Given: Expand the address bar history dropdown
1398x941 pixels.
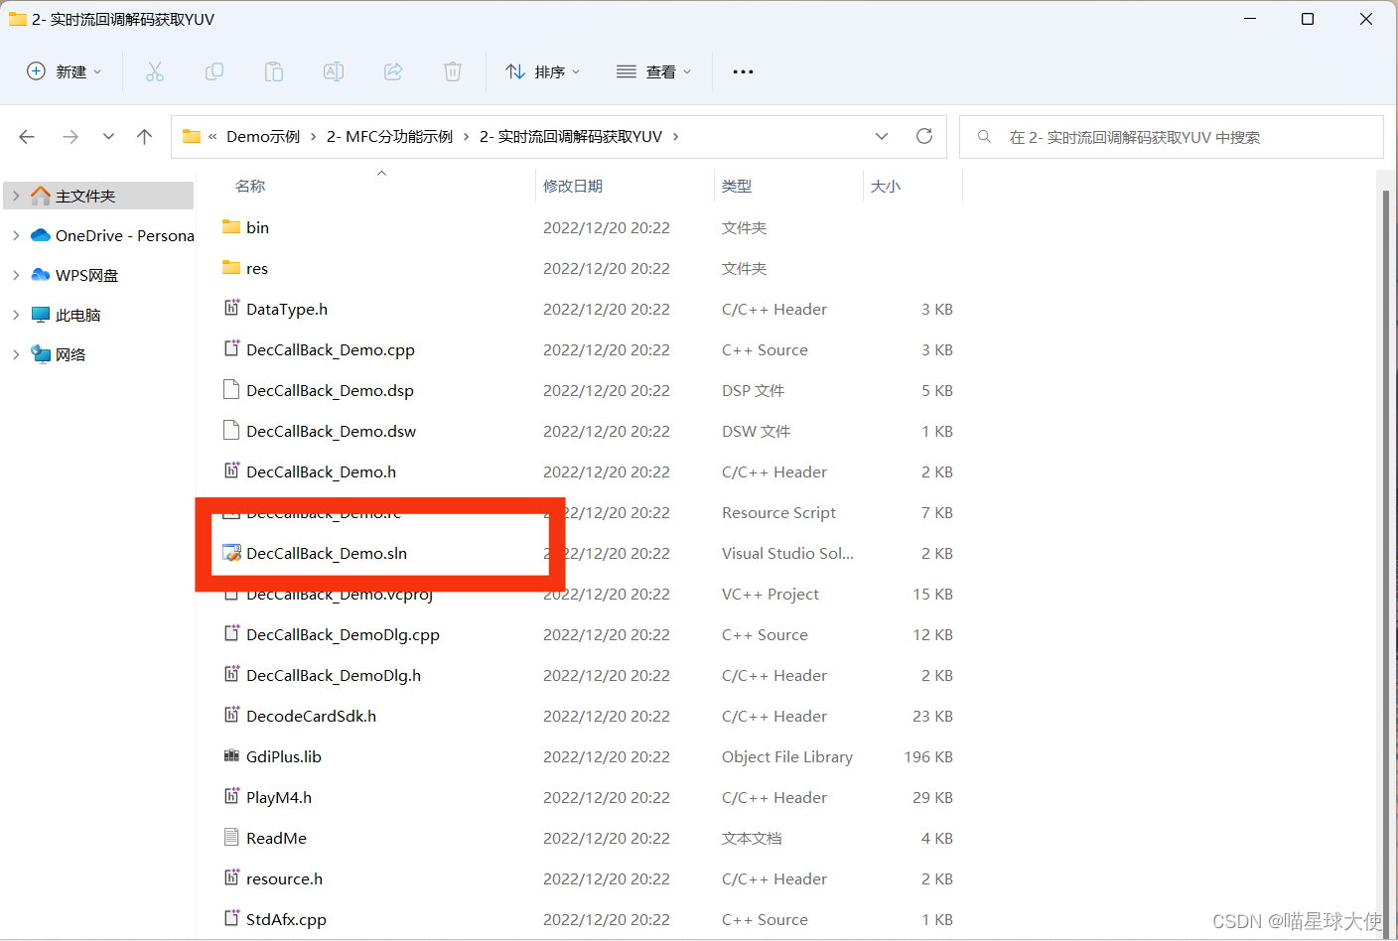Looking at the screenshot, I should [x=882, y=137].
